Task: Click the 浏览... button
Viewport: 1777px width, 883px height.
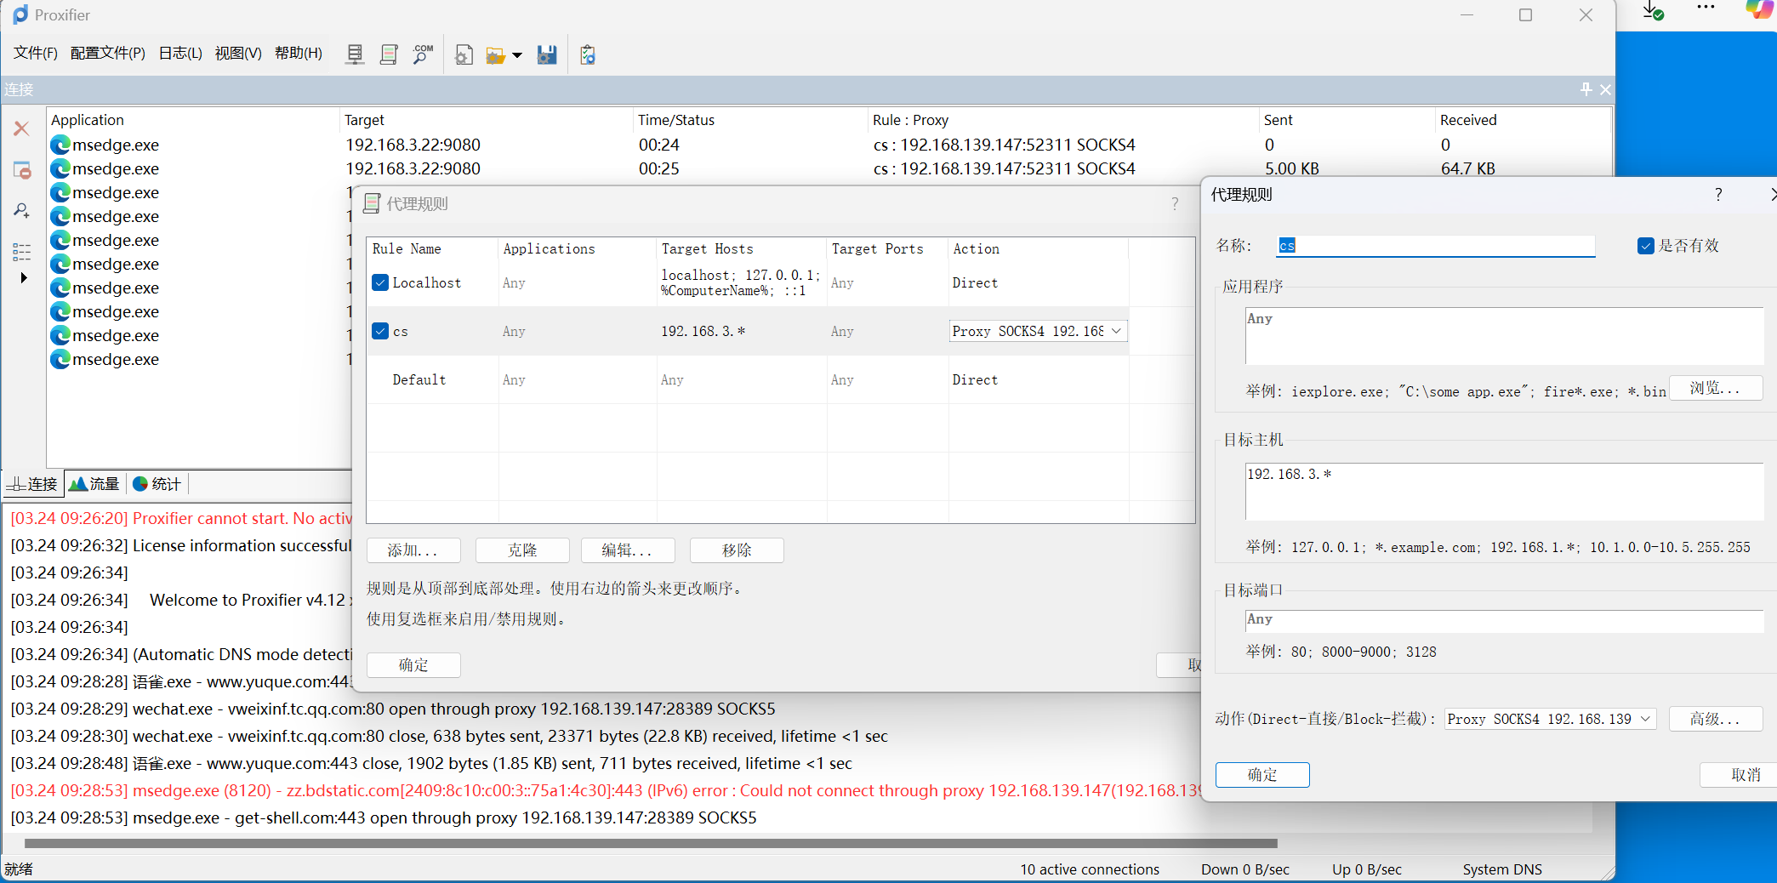Action: (x=1716, y=388)
